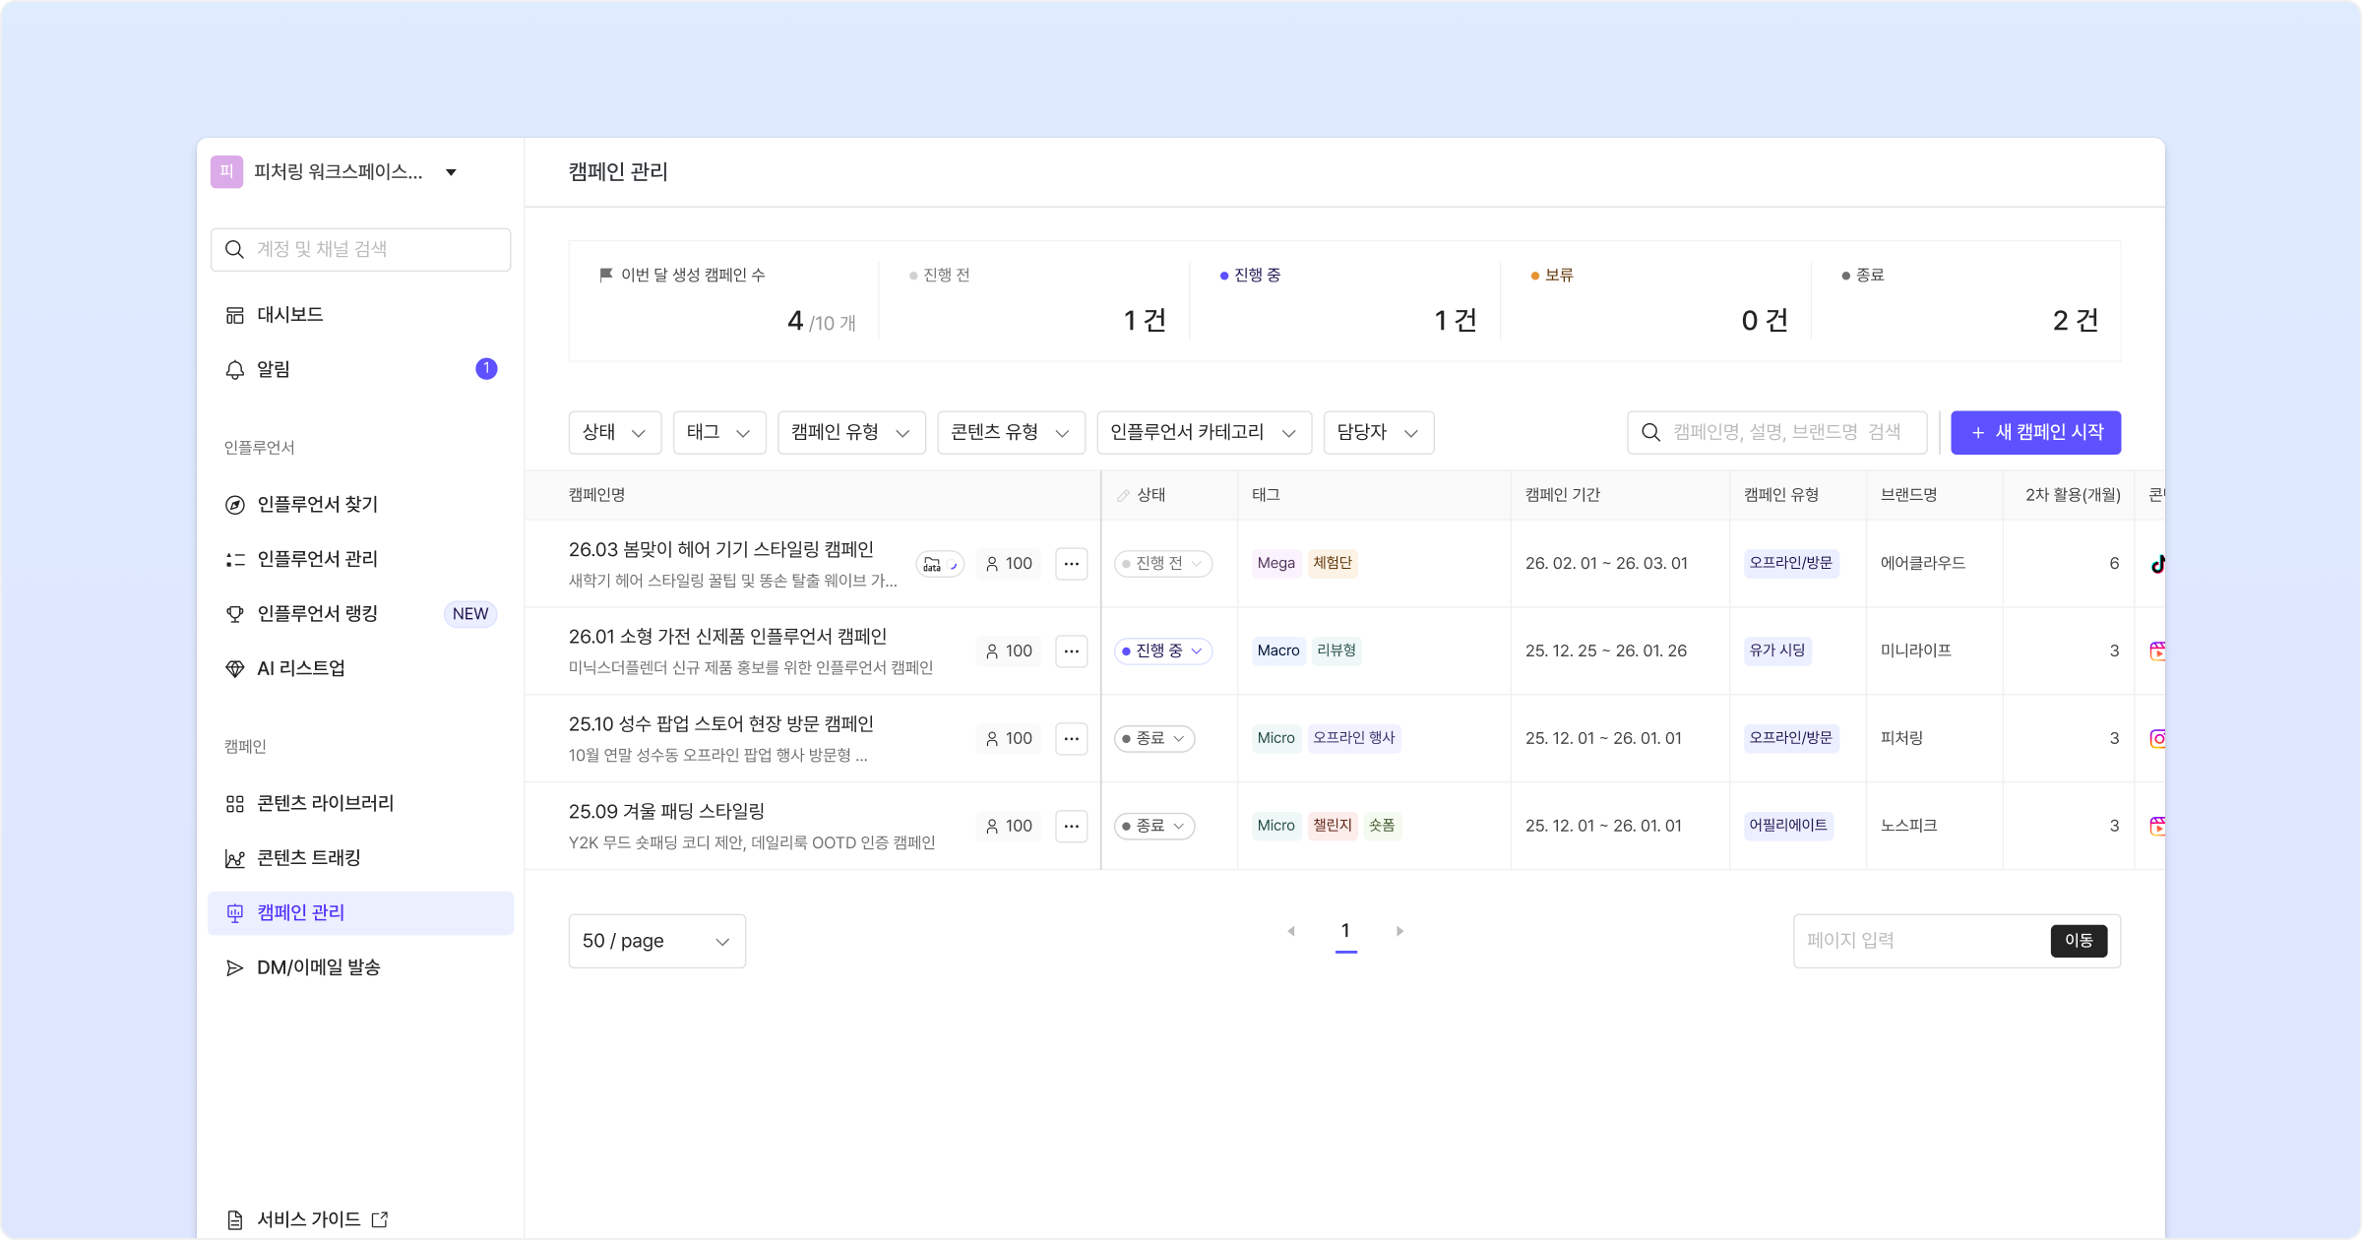Go to 대시보드 in the sidebar
Image resolution: width=2362 pixels, height=1240 pixels.
(x=289, y=315)
